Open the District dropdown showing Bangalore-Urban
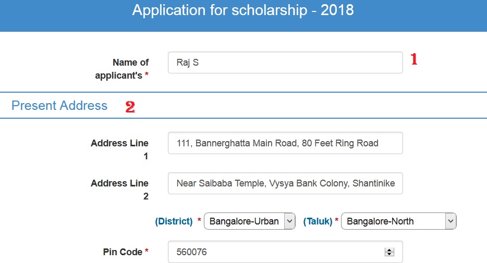Screen dimensions: 487x263 coord(250,221)
